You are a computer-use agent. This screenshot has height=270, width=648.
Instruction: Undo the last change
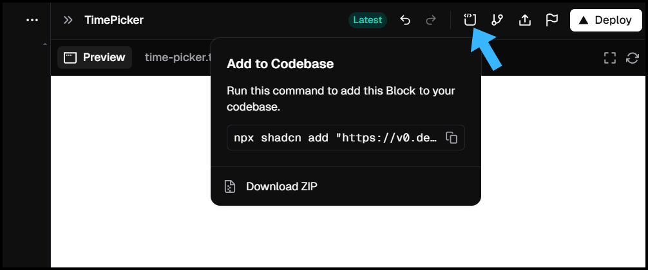[x=405, y=20]
